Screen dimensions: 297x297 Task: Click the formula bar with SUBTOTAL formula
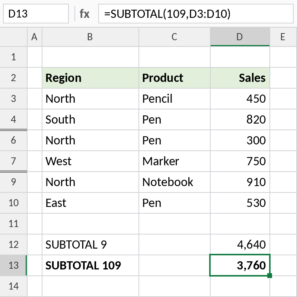196,14
